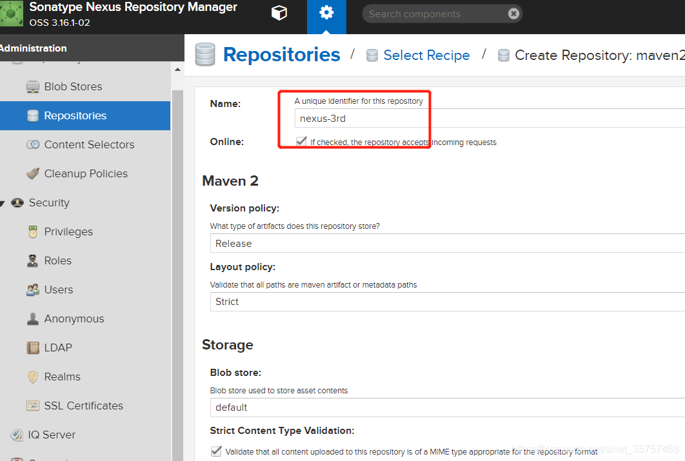685x461 pixels.
Task: Open the Security section label
Action: [x=49, y=202]
